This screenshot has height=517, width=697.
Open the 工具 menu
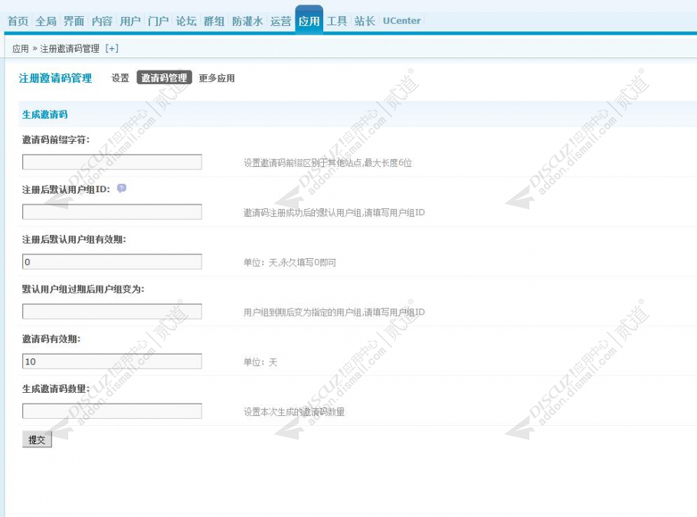(x=335, y=21)
